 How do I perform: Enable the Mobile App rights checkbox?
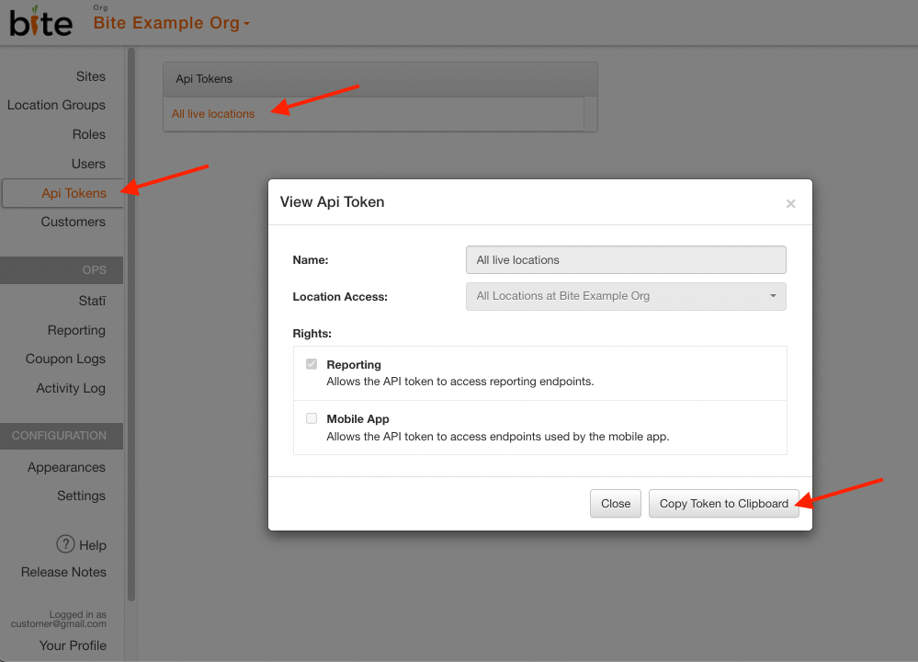(312, 418)
